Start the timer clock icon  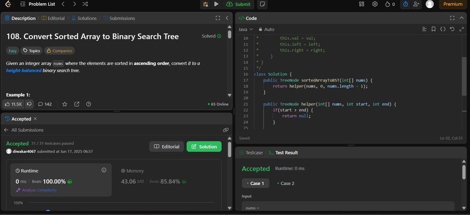tap(405, 4)
